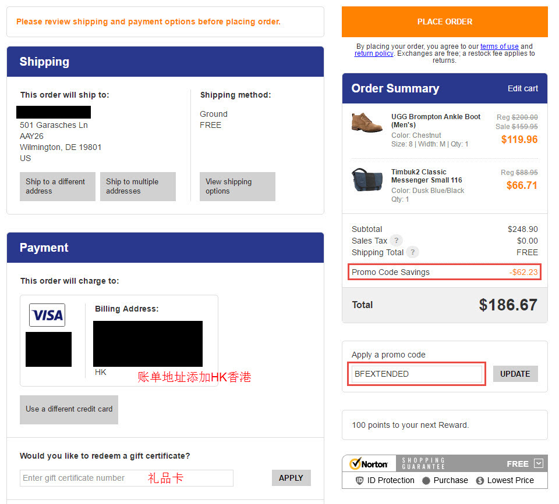The image size is (559, 504).
Task: Click the Lowest Price dollar icon
Action: coord(480,481)
